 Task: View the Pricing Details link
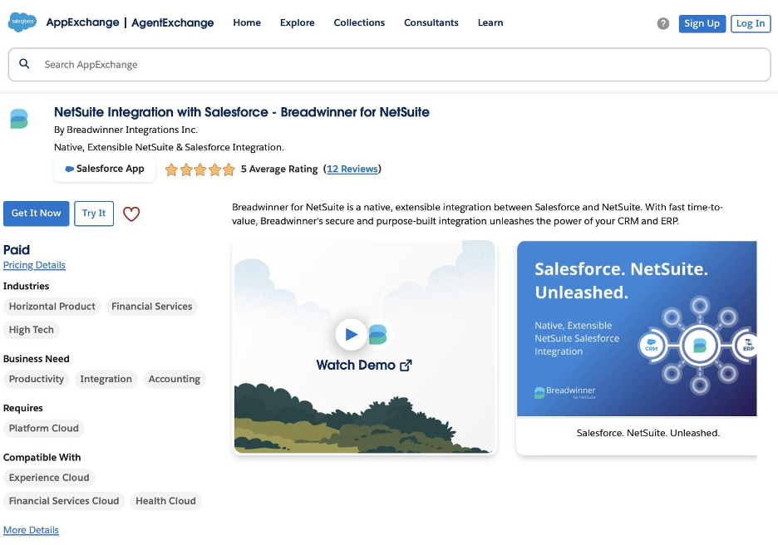pyautogui.click(x=34, y=265)
